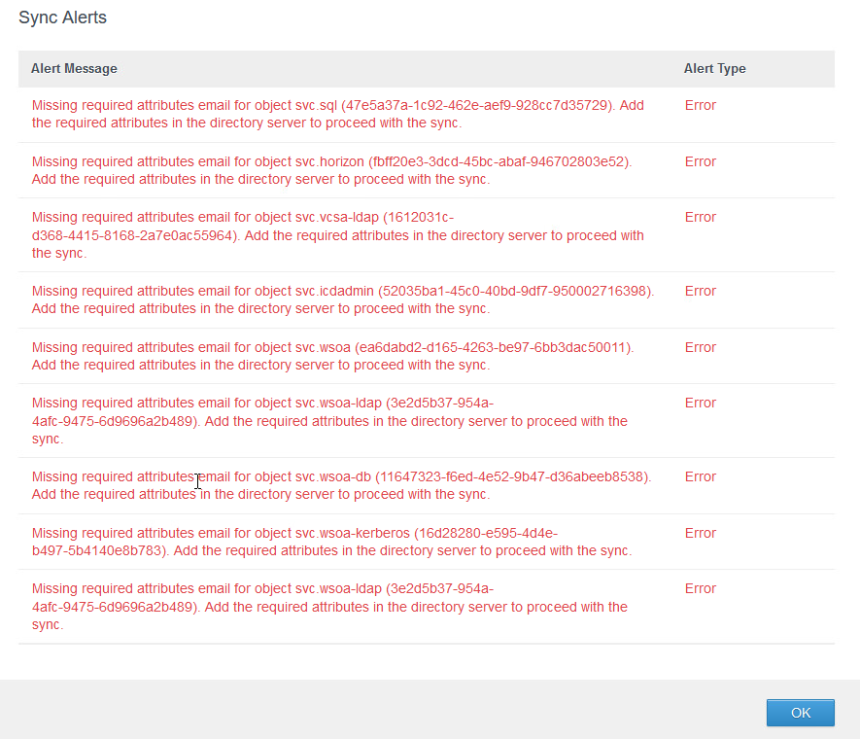Click Error type in the ea6dabd2-d165 row

click(700, 347)
